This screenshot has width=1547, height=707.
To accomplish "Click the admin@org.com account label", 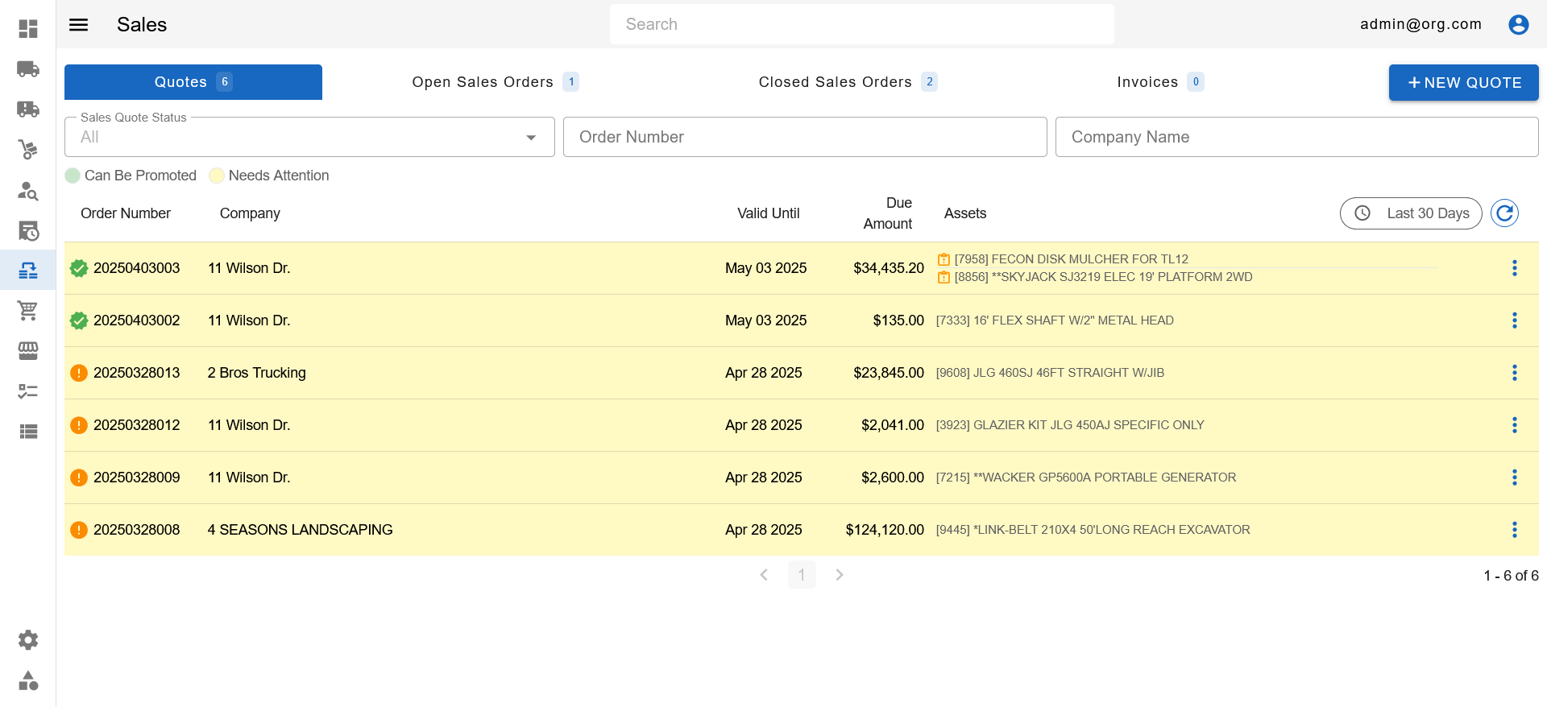I will click(x=1421, y=24).
